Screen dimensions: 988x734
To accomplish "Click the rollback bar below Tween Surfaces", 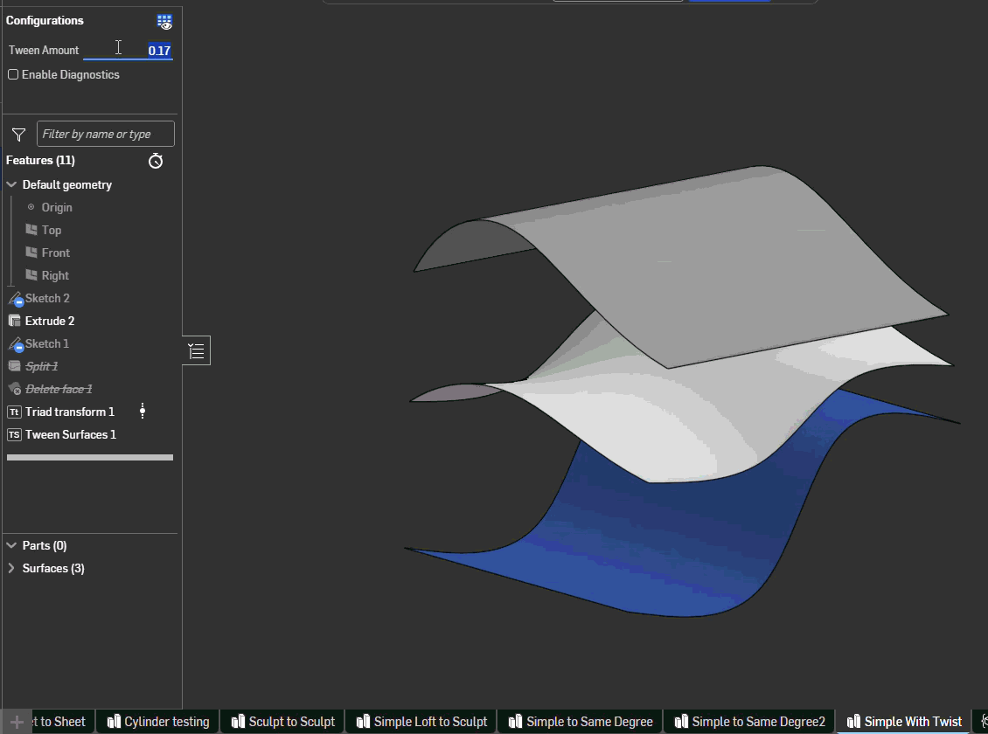I will [90, 457].
